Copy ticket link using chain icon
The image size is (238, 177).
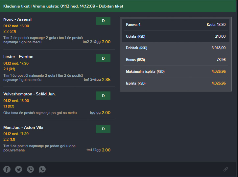(x=226, y=169)
